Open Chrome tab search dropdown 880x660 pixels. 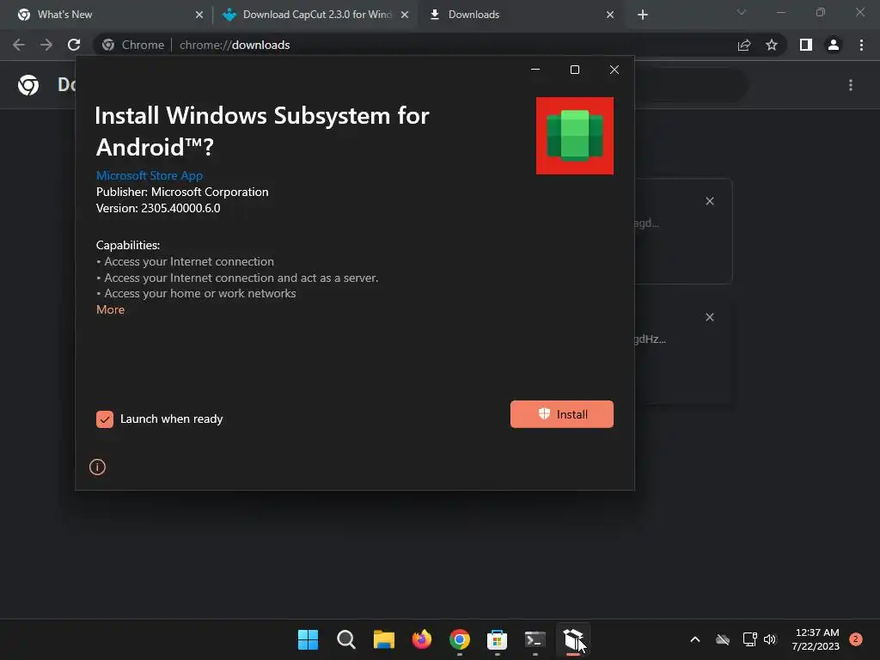coord(742,12)
